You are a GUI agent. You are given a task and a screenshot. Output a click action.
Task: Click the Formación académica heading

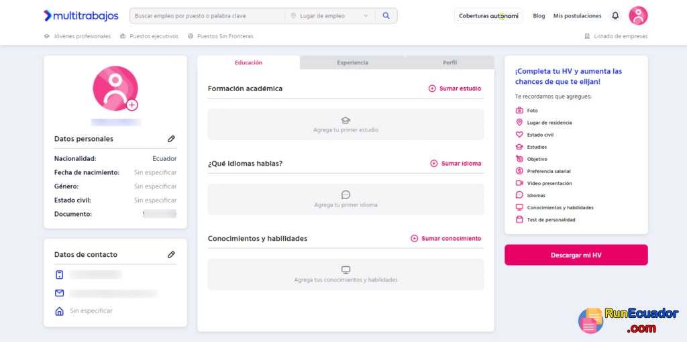pyautogui.click(x=245, y=89)
